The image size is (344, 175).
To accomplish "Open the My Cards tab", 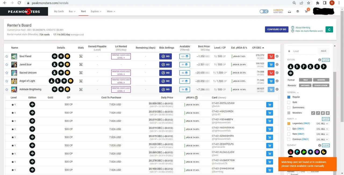I will coord(59,12).
